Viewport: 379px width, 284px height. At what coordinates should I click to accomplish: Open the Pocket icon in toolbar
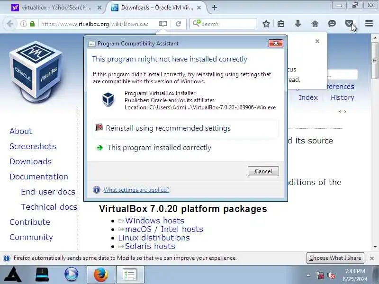pos(349,23)
